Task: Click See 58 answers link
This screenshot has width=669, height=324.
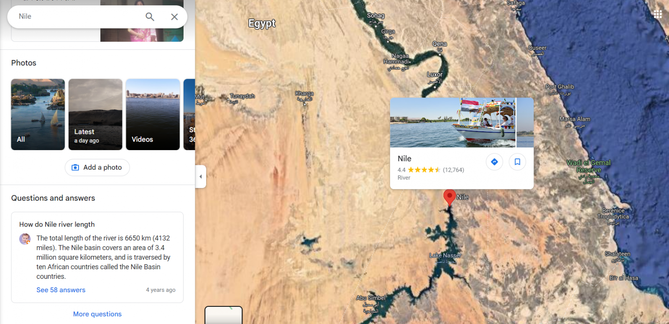Action: [x=61, y=290]
